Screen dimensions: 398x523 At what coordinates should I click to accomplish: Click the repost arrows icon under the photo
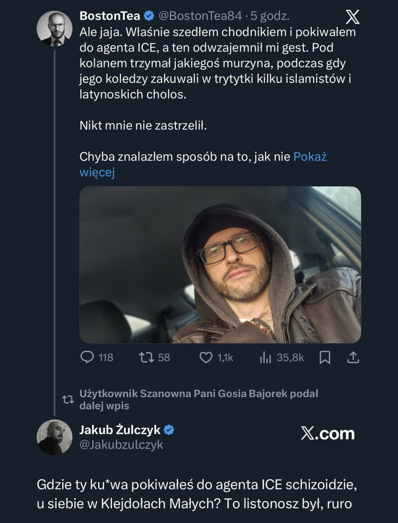[146, 358]
